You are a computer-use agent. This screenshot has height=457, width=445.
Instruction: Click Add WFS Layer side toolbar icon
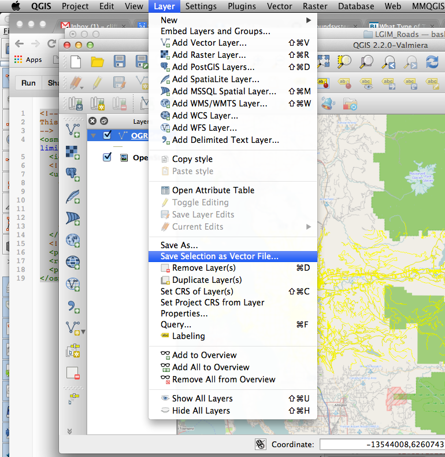pyautogui.click(x=73, y=285)
